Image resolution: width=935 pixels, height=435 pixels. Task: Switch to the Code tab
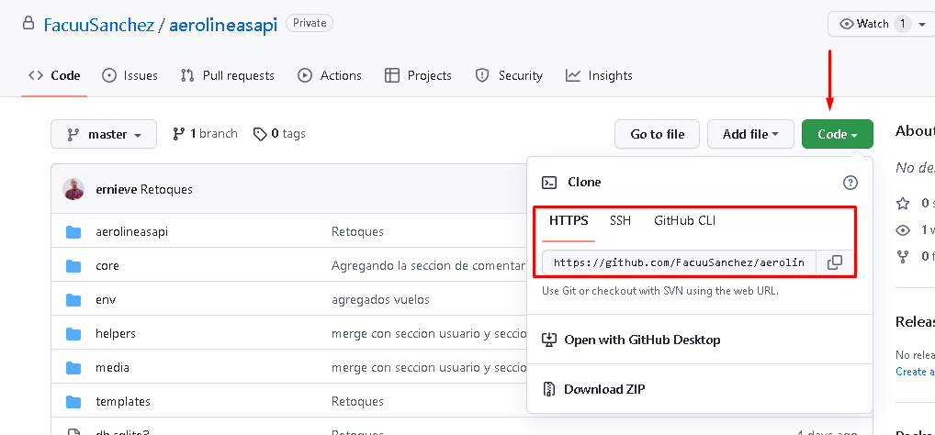click(x=54, y=75)
